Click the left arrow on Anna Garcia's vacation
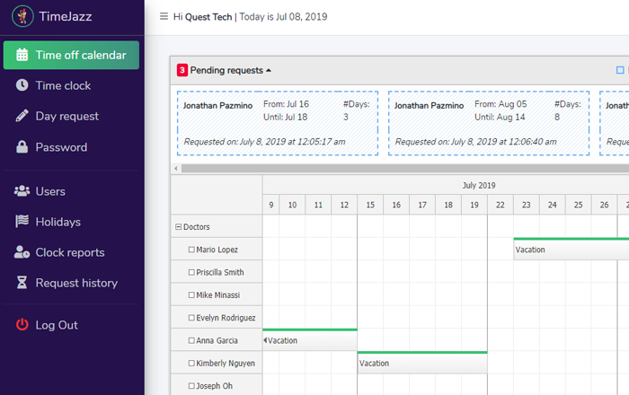The height and width of the screenshot is (395, 629). point(265,341)
